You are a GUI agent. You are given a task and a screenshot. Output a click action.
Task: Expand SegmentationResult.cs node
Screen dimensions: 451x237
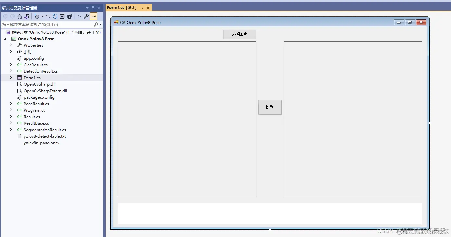click(11, 130)
